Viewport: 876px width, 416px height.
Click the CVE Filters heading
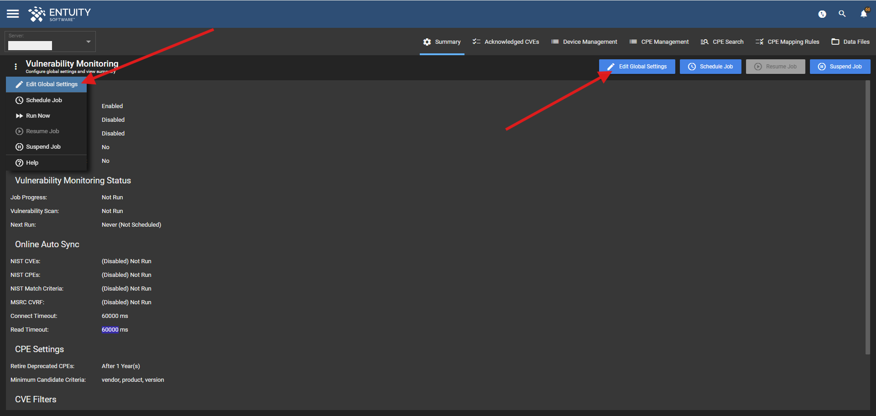36,400
